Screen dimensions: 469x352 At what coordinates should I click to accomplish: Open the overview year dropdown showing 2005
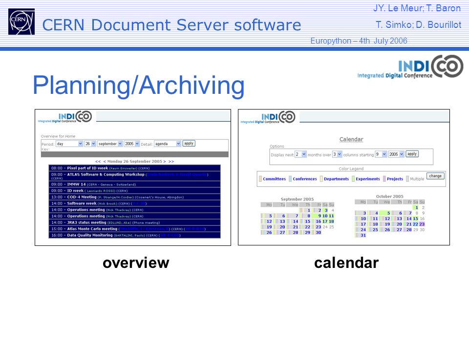coord(131,144)
